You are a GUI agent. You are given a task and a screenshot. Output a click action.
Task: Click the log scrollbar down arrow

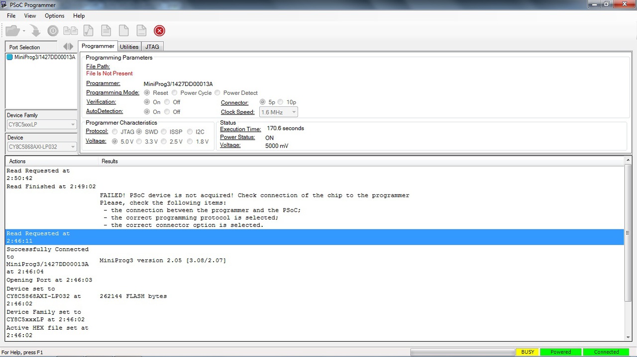[x=628, y=337]
